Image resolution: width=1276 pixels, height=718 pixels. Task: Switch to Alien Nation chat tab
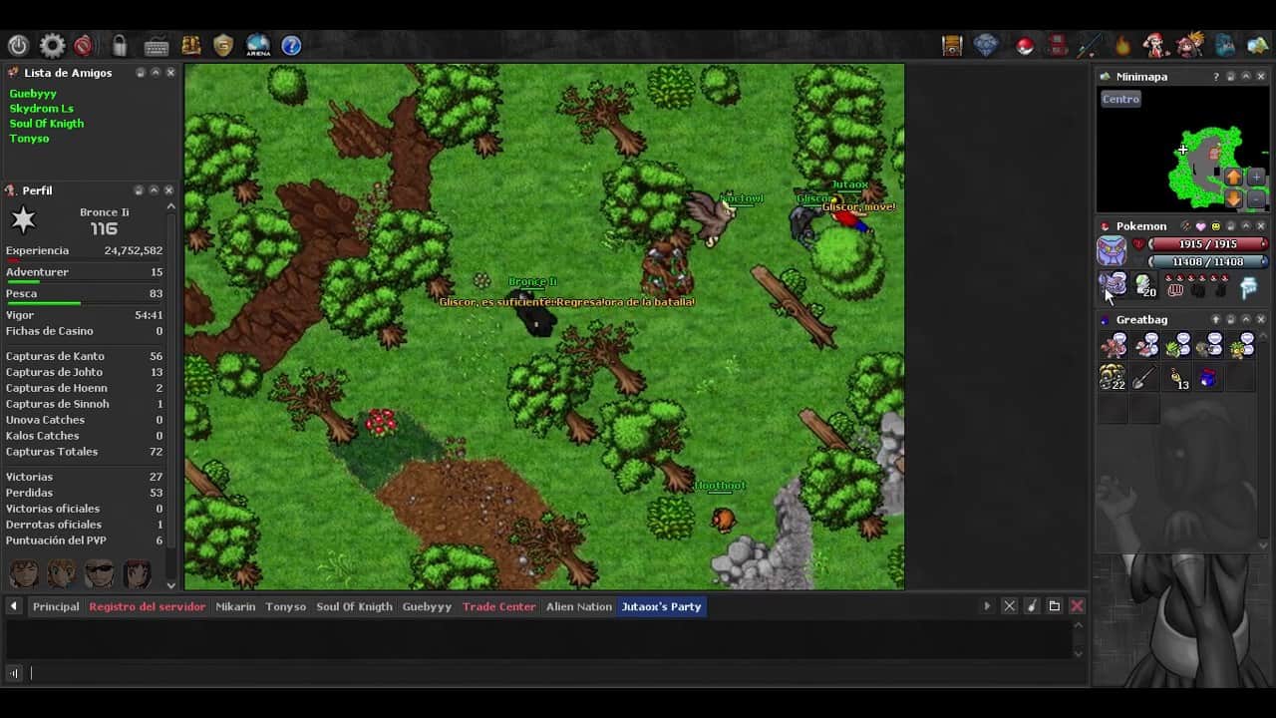(579, 606)
